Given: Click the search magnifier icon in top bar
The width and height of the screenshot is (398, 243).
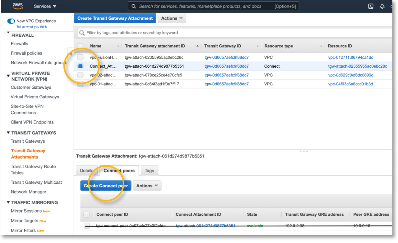Looking at the screenshot, I should pos(133,6).
